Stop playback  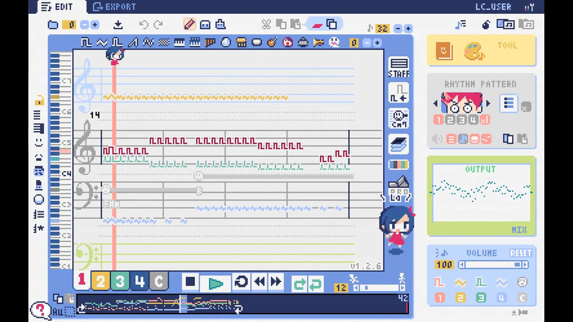click(190, 281)
